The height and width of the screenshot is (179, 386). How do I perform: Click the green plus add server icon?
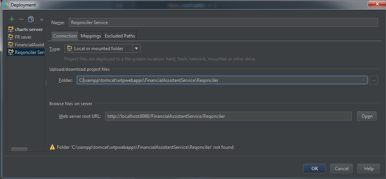(x=12, y=19)
